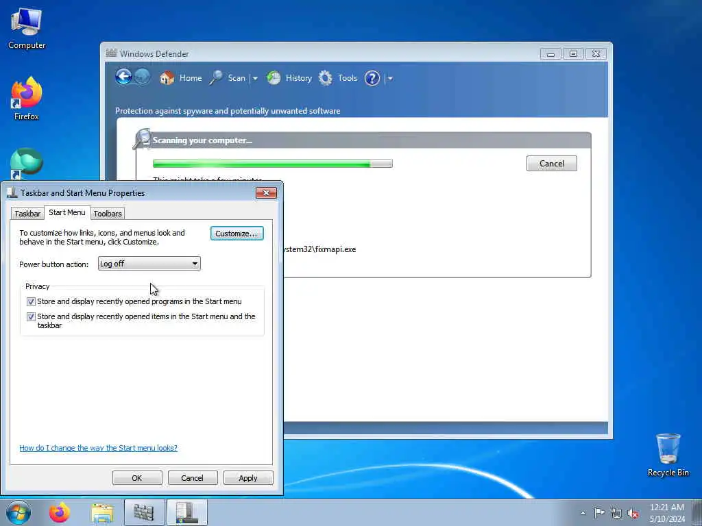Open Action Center flag icon

[x=599, y=513]
